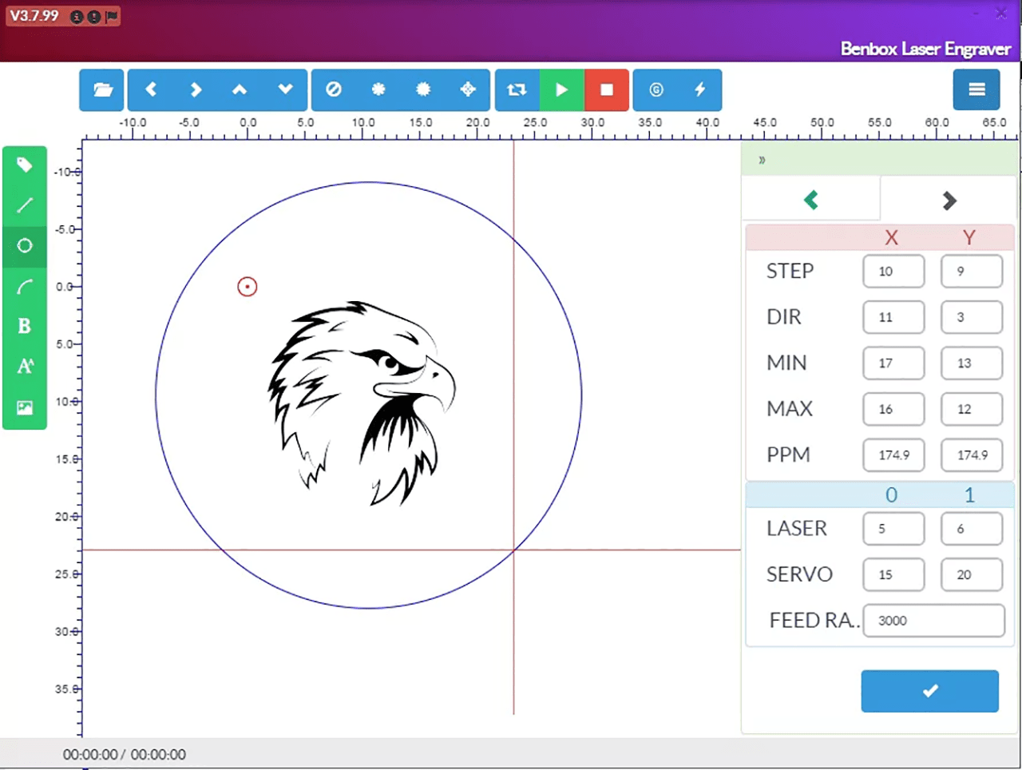1022x770 pixels.
Task: Select the arc drawing tool
Action: coord(25,287)
